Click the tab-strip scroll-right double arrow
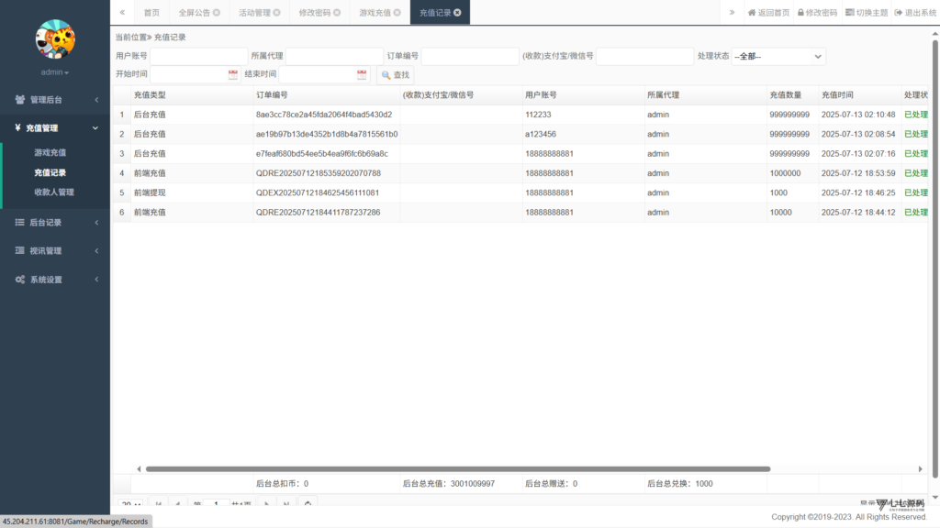This screenshot has width=940, height=528. pos(732,12)
